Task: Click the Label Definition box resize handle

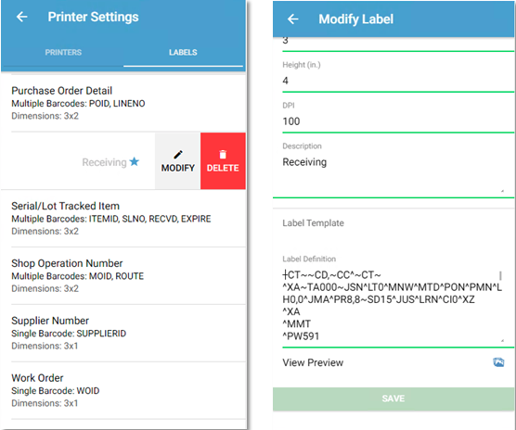Action: pyautogui.click(x=502, y=341)
